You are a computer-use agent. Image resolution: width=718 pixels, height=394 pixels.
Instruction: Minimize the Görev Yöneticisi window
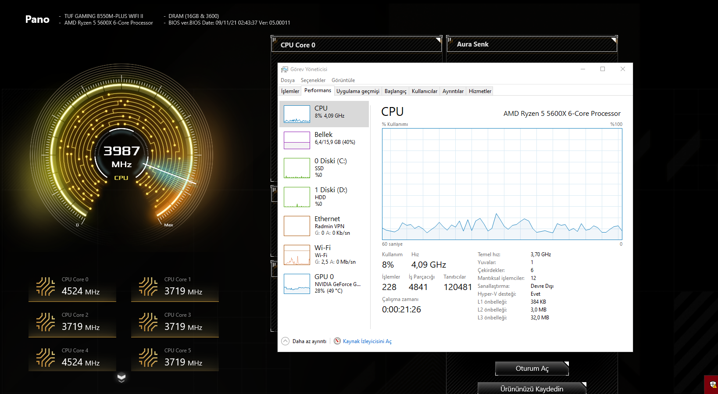coord(583,69)
